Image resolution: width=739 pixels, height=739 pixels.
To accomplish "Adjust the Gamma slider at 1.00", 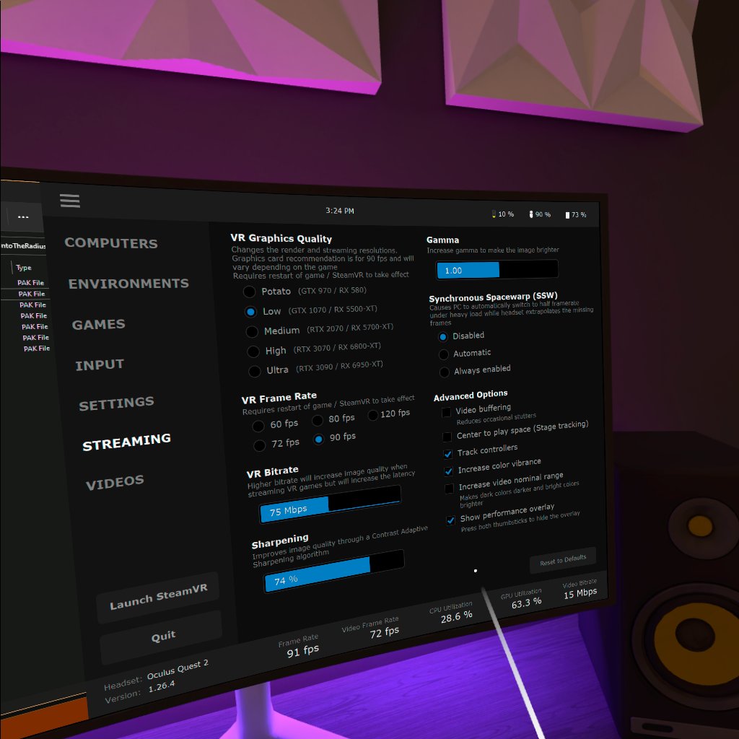I will 497,270.
